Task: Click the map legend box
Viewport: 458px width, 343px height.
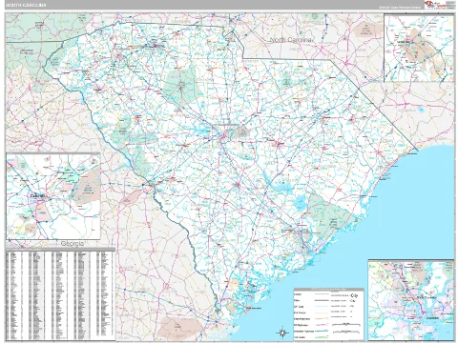Action: (x=329, y=314)
